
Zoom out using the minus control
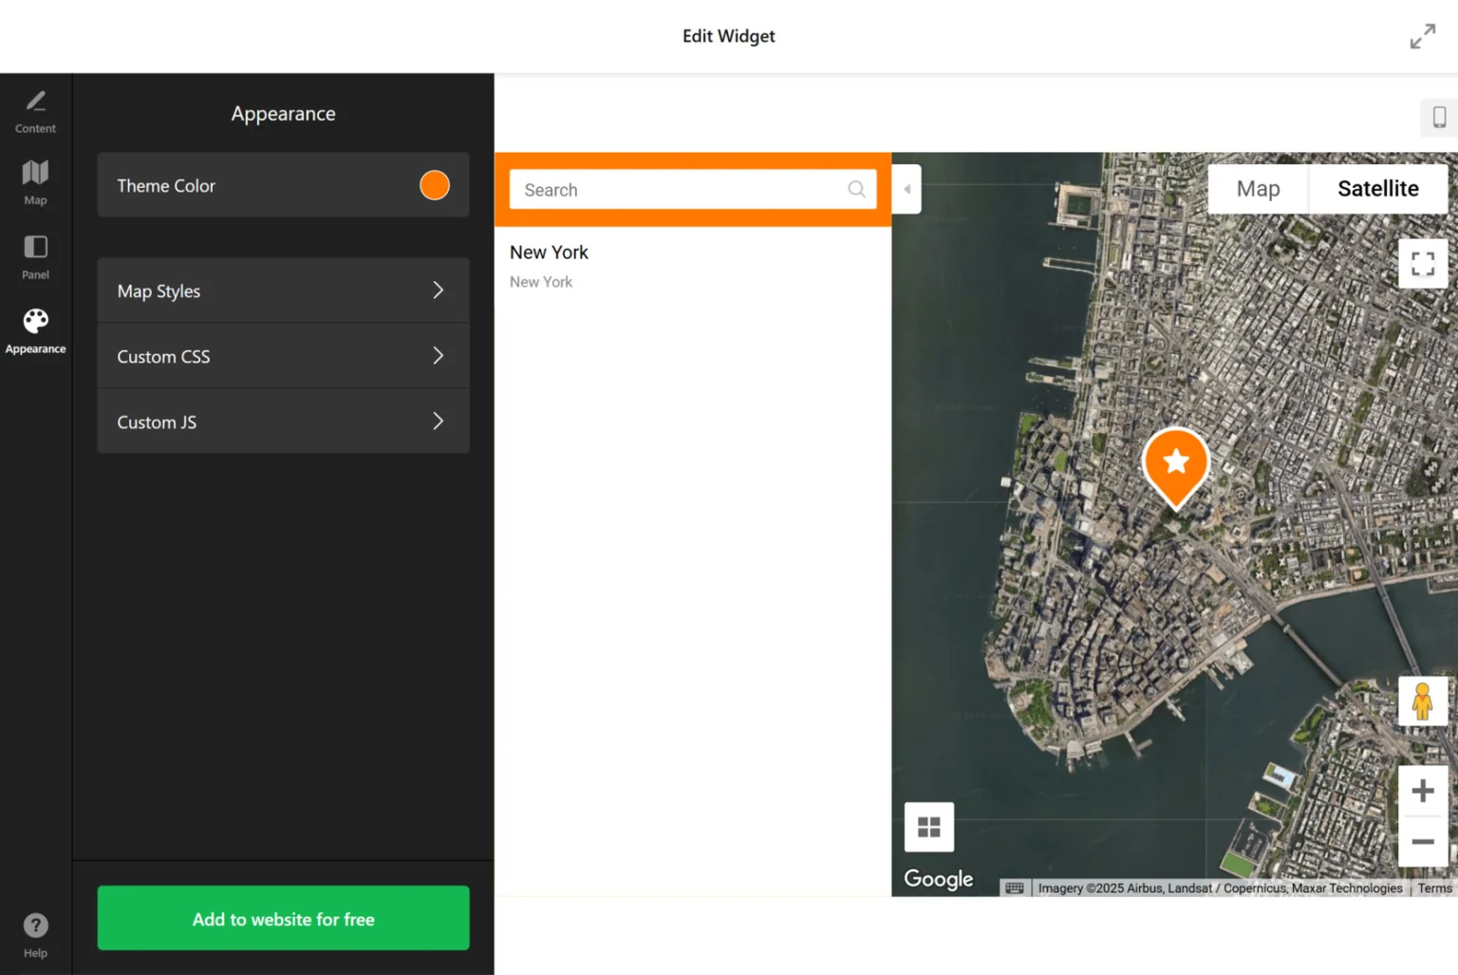tap(1423, 841)
